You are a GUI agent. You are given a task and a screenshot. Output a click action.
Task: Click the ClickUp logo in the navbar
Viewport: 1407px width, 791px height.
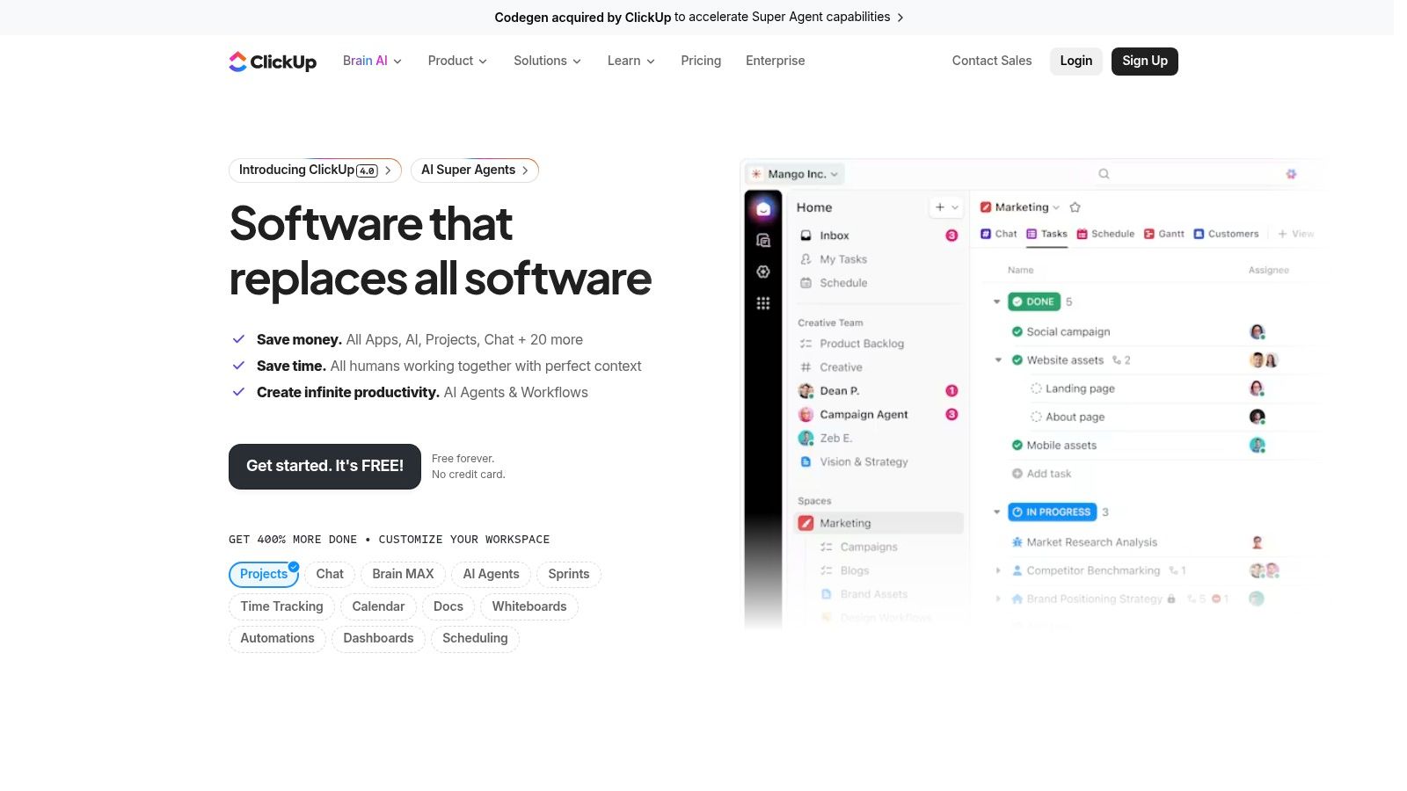(273, 61)
